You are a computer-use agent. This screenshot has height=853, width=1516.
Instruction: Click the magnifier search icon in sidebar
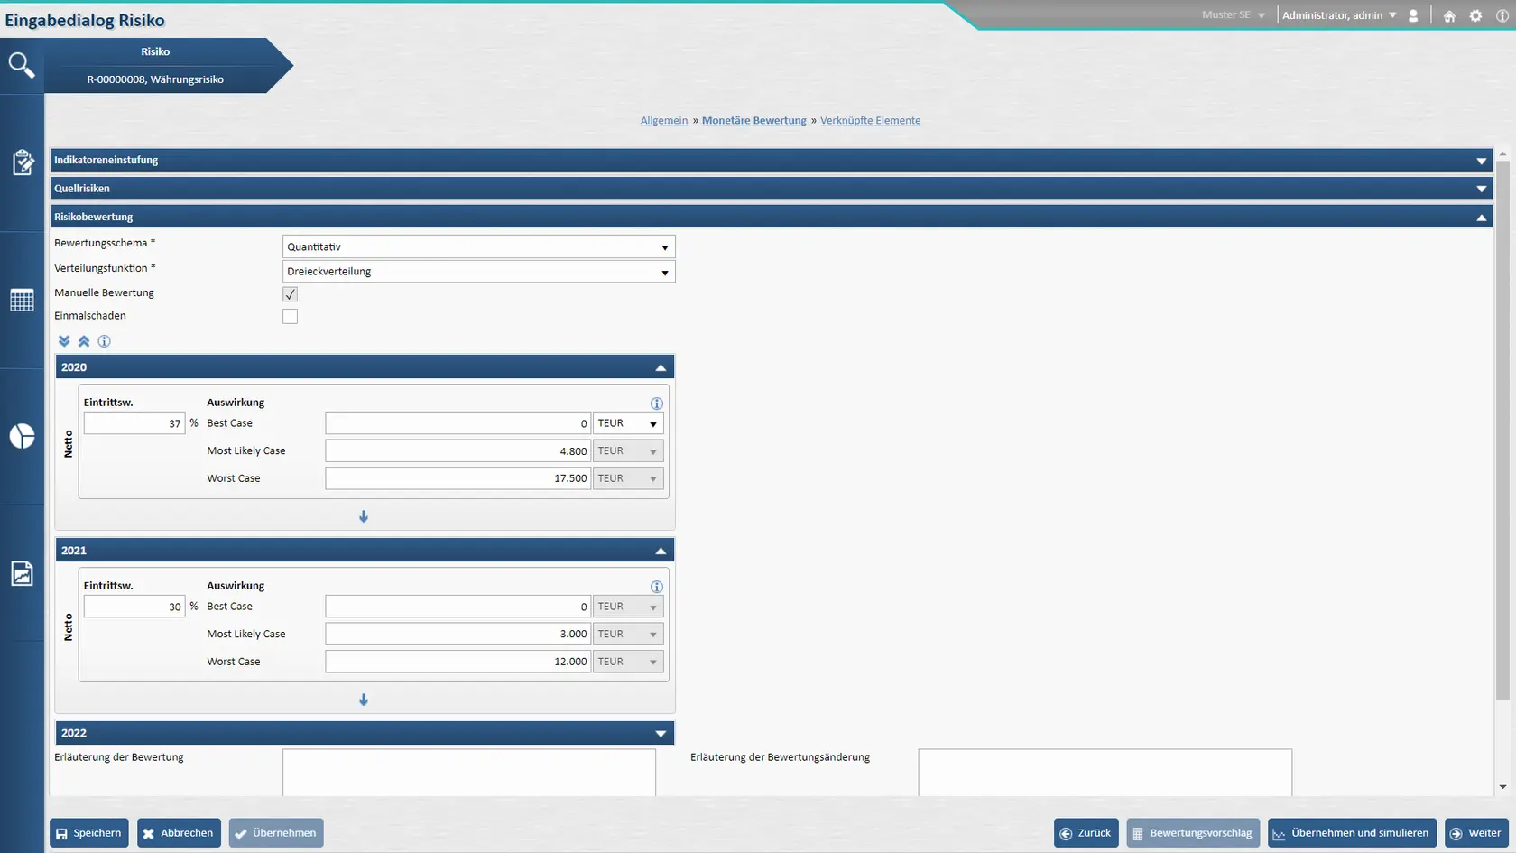[x=21, y=65]
